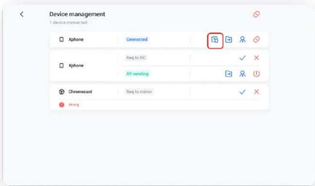Click the Connected status label
The height and width of the screenshot is (186, 315).
[137, 40]
